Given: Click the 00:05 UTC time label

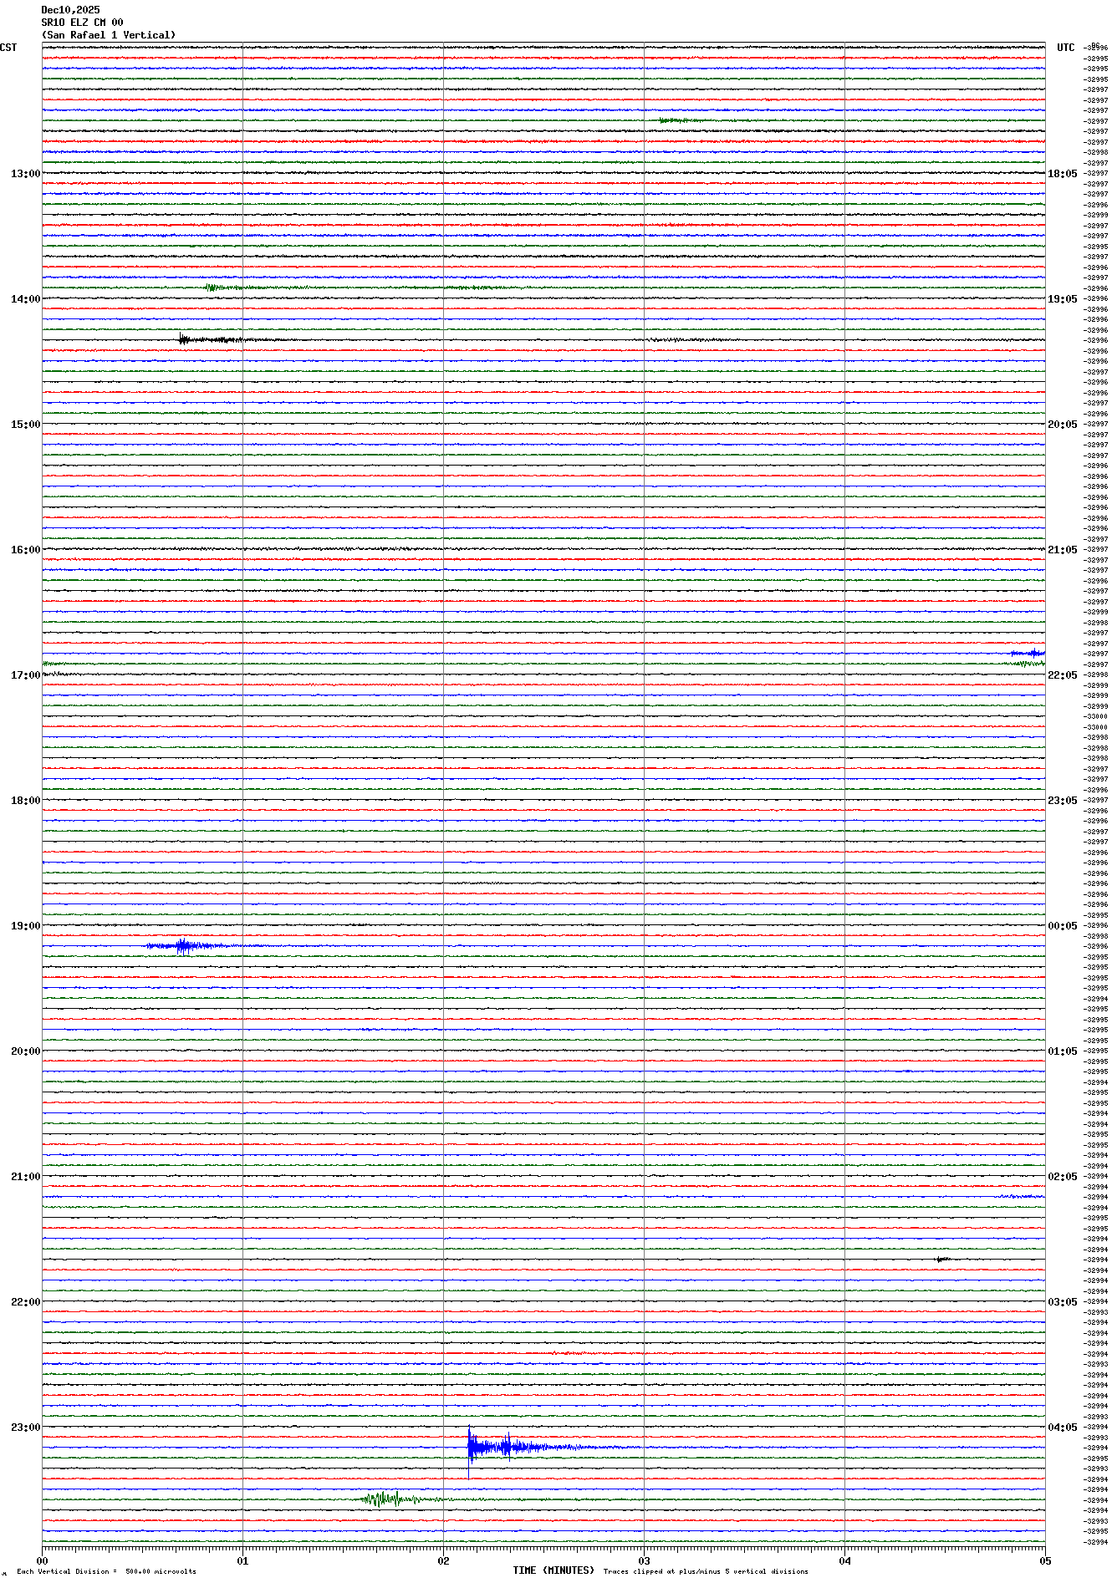Looking at the screenshot, I should click(x=1062, y=926).
